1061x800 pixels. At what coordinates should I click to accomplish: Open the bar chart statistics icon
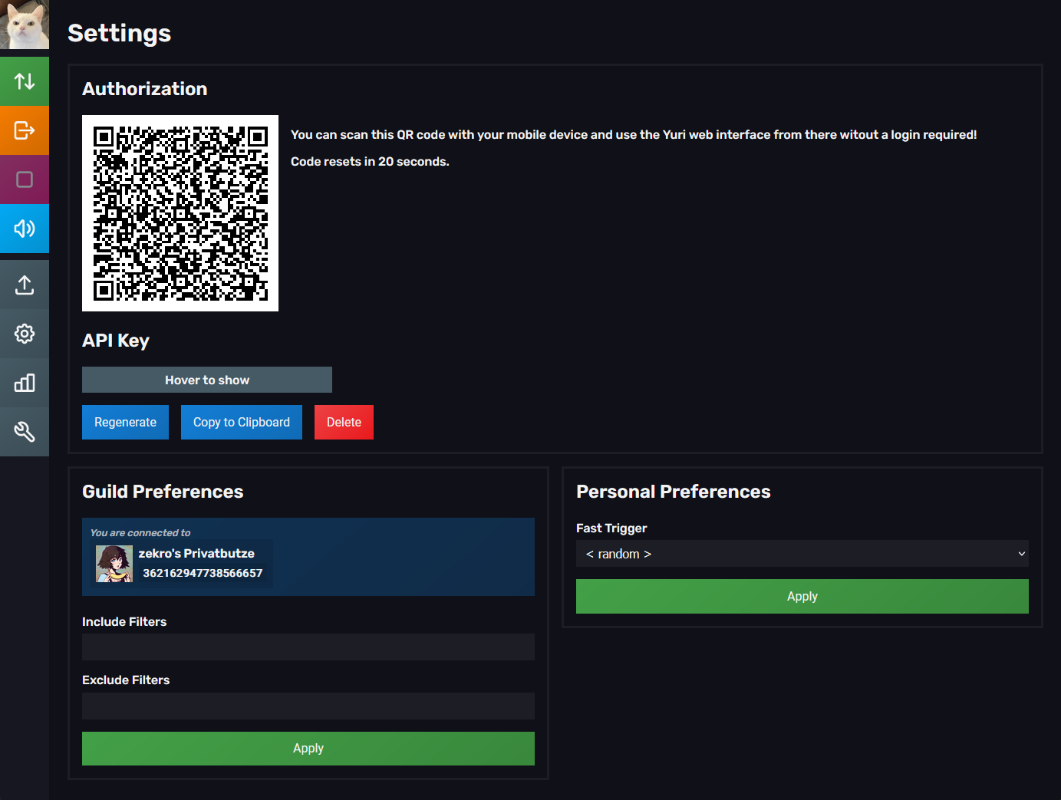[25, 383]
